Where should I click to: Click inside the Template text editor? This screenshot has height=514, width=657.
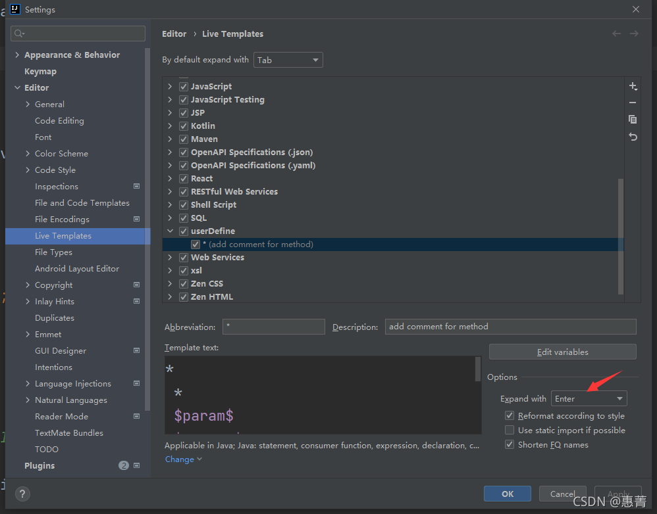coord(321,395)
